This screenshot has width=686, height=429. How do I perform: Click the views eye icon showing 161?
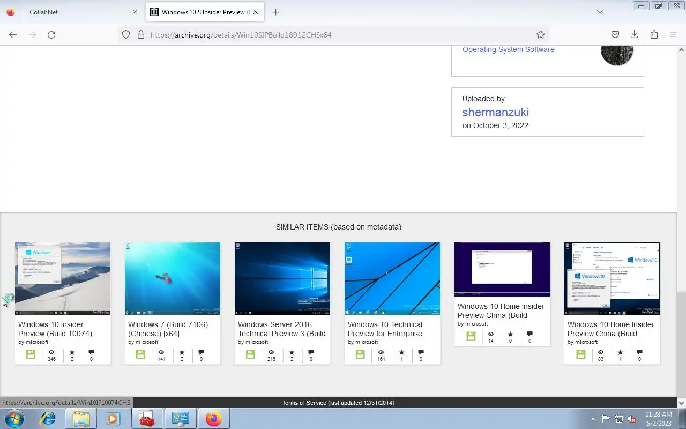pyautogui.click(x=381, y=352)
